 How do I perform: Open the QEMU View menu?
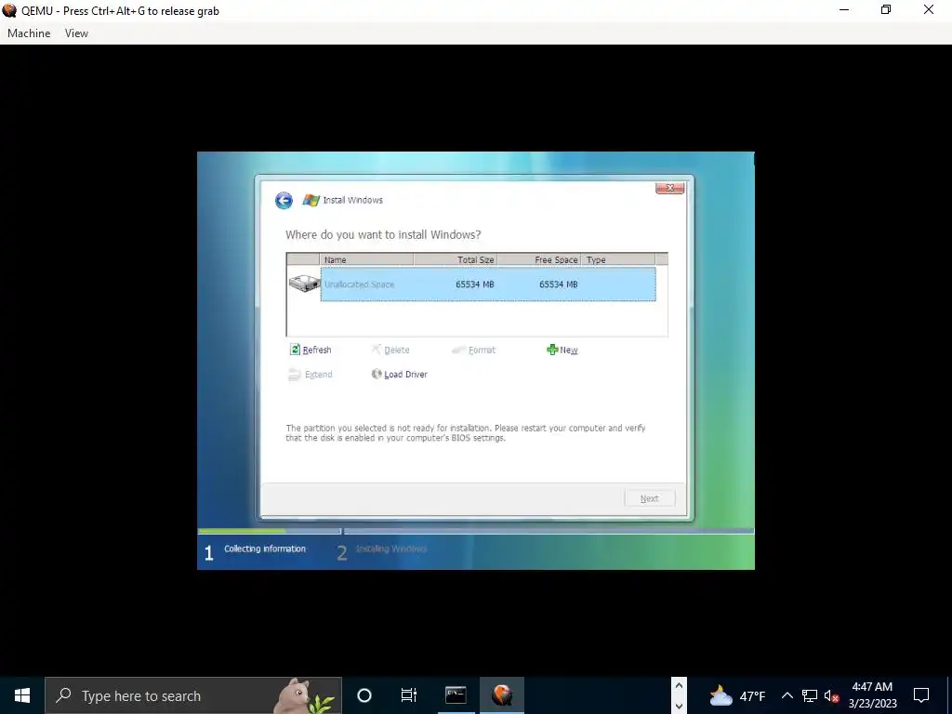tap(76, 33)
